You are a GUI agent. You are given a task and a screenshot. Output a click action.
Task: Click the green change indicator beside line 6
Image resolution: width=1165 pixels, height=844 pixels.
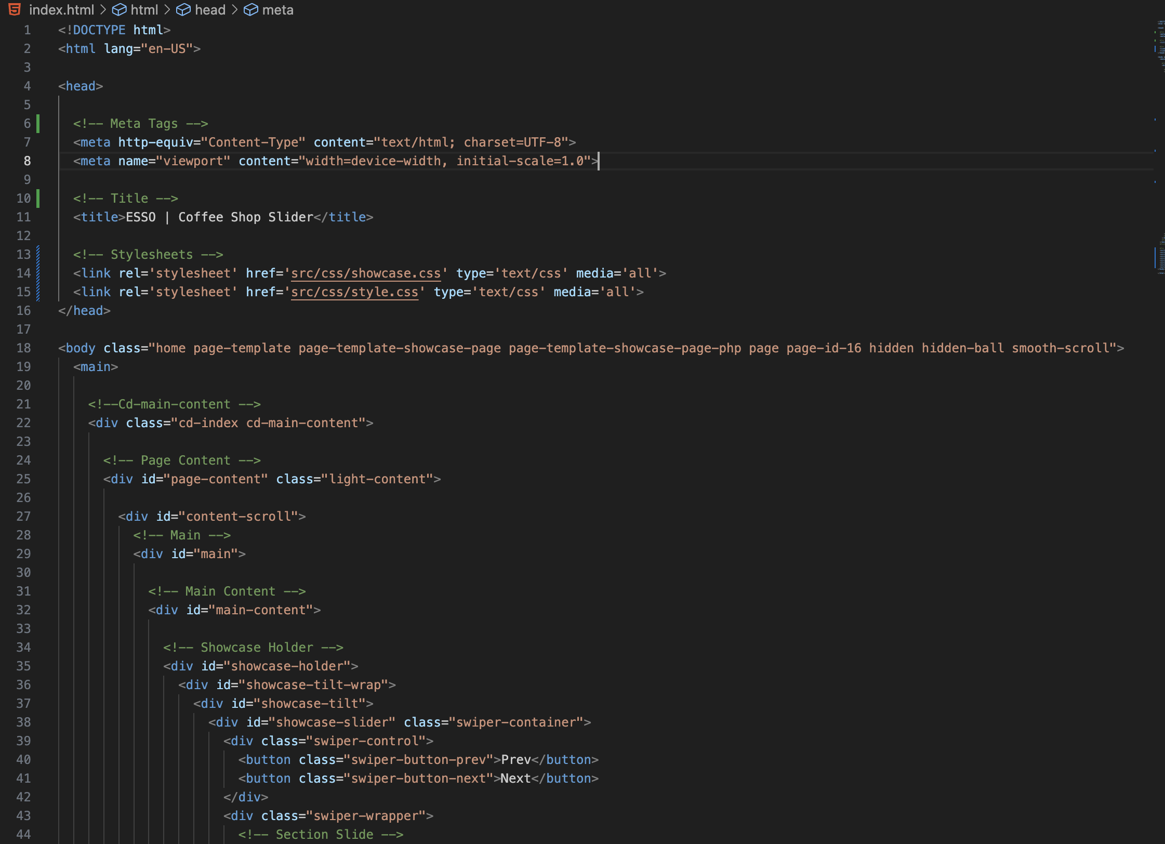coord(39,123)
